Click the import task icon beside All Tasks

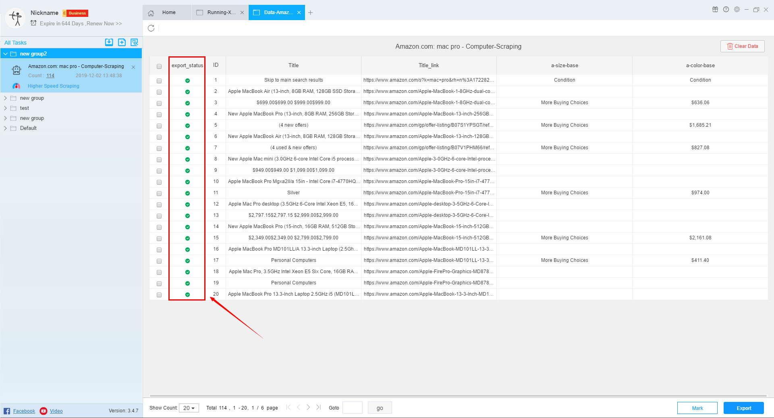point(109,42)
